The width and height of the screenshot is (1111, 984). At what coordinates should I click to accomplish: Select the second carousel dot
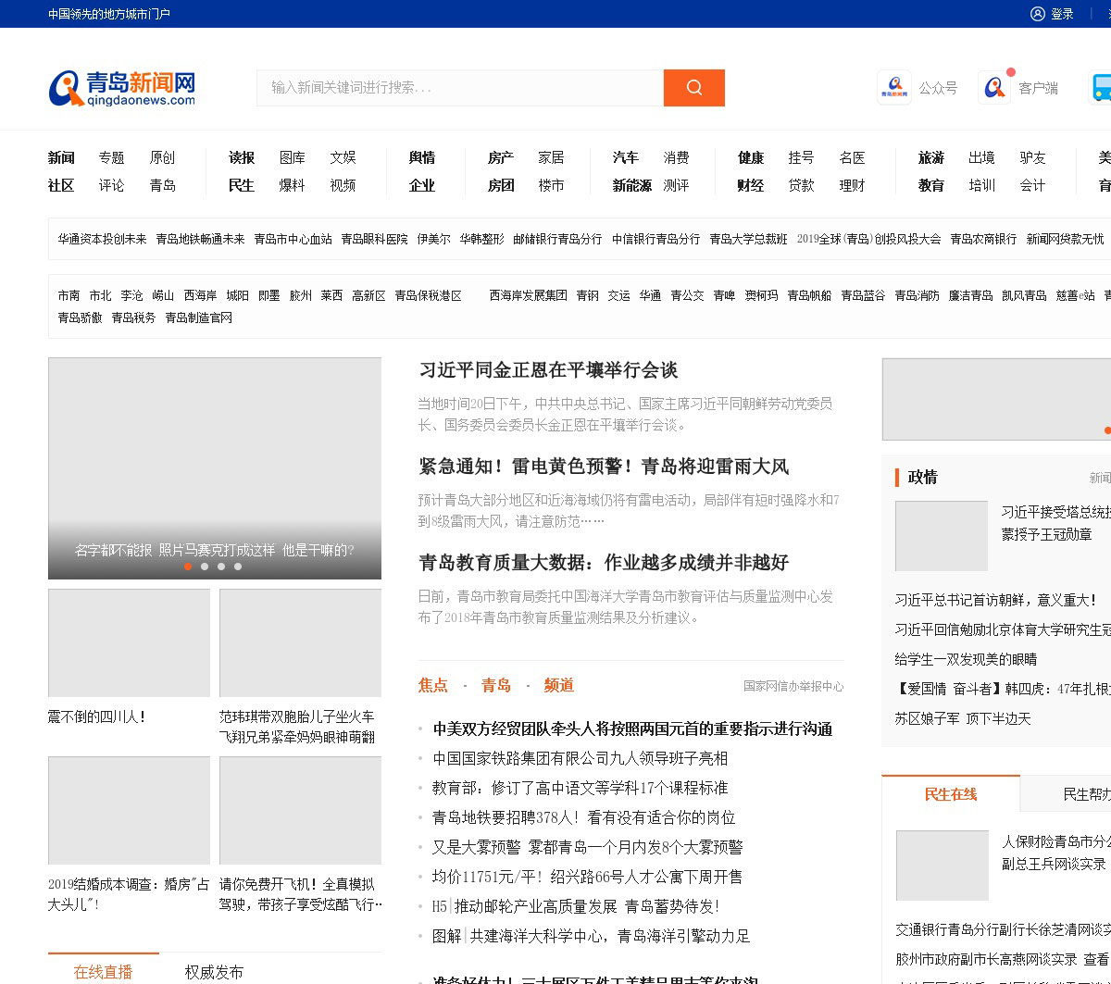point(205,567)
